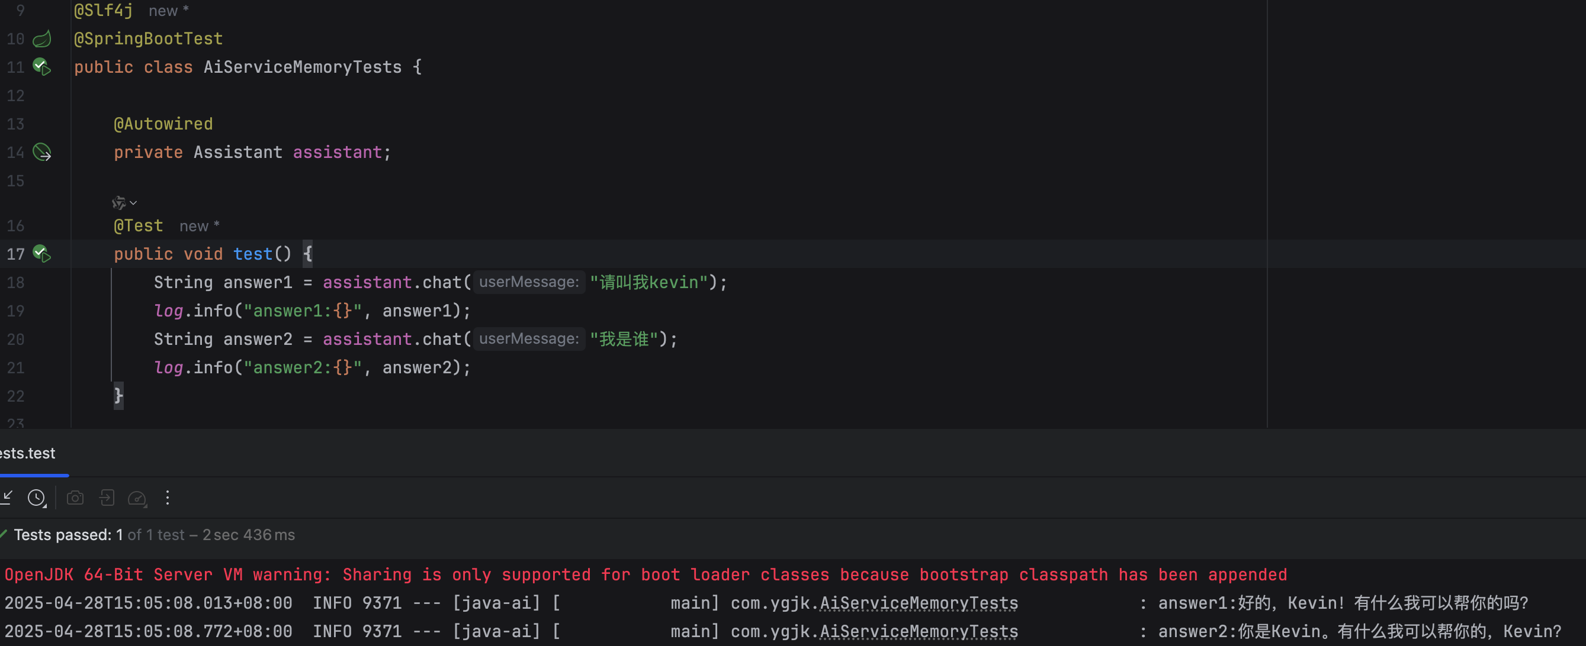Click the 'new *' author hint beside @Test

tap(199, 227)
